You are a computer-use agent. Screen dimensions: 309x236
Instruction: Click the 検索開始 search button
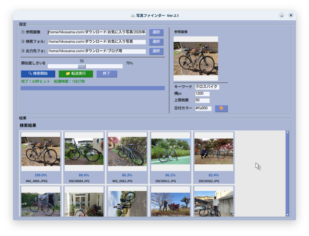pos(38,74)
